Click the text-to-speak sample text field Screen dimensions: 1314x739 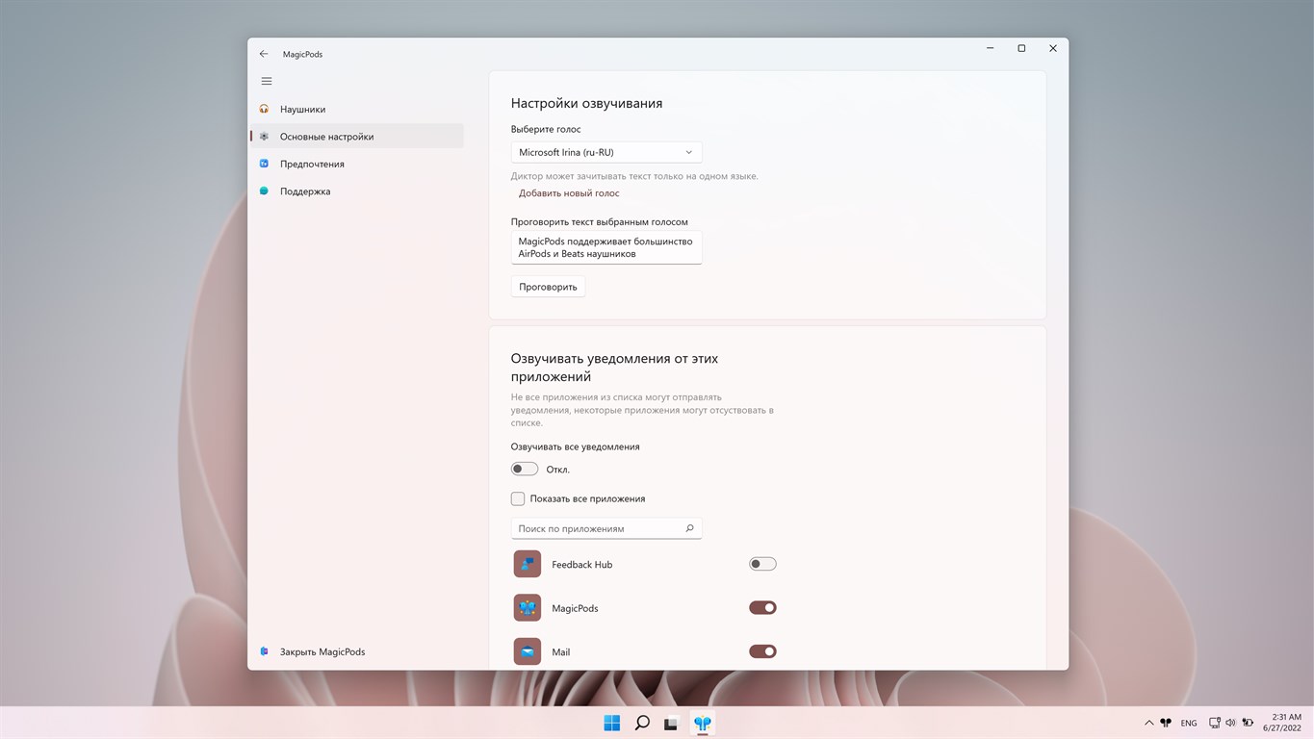pos(606,247)
